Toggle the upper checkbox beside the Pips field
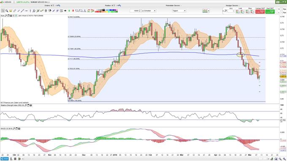The width and height of the screenshot is (287, 161). (277, 9)
